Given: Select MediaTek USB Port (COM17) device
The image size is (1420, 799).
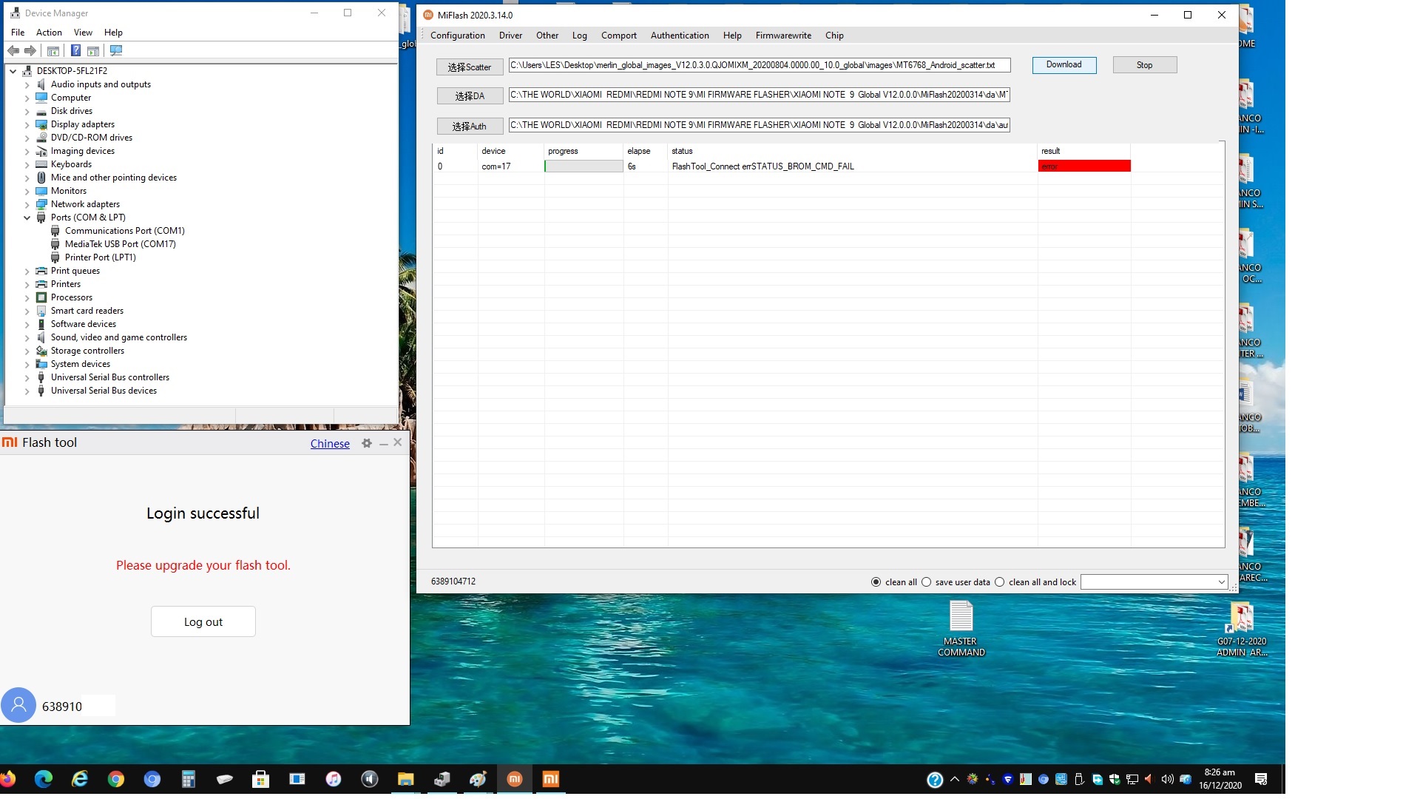Looking at the screenshot, I should pyautogui.click(x=120, y=244).
